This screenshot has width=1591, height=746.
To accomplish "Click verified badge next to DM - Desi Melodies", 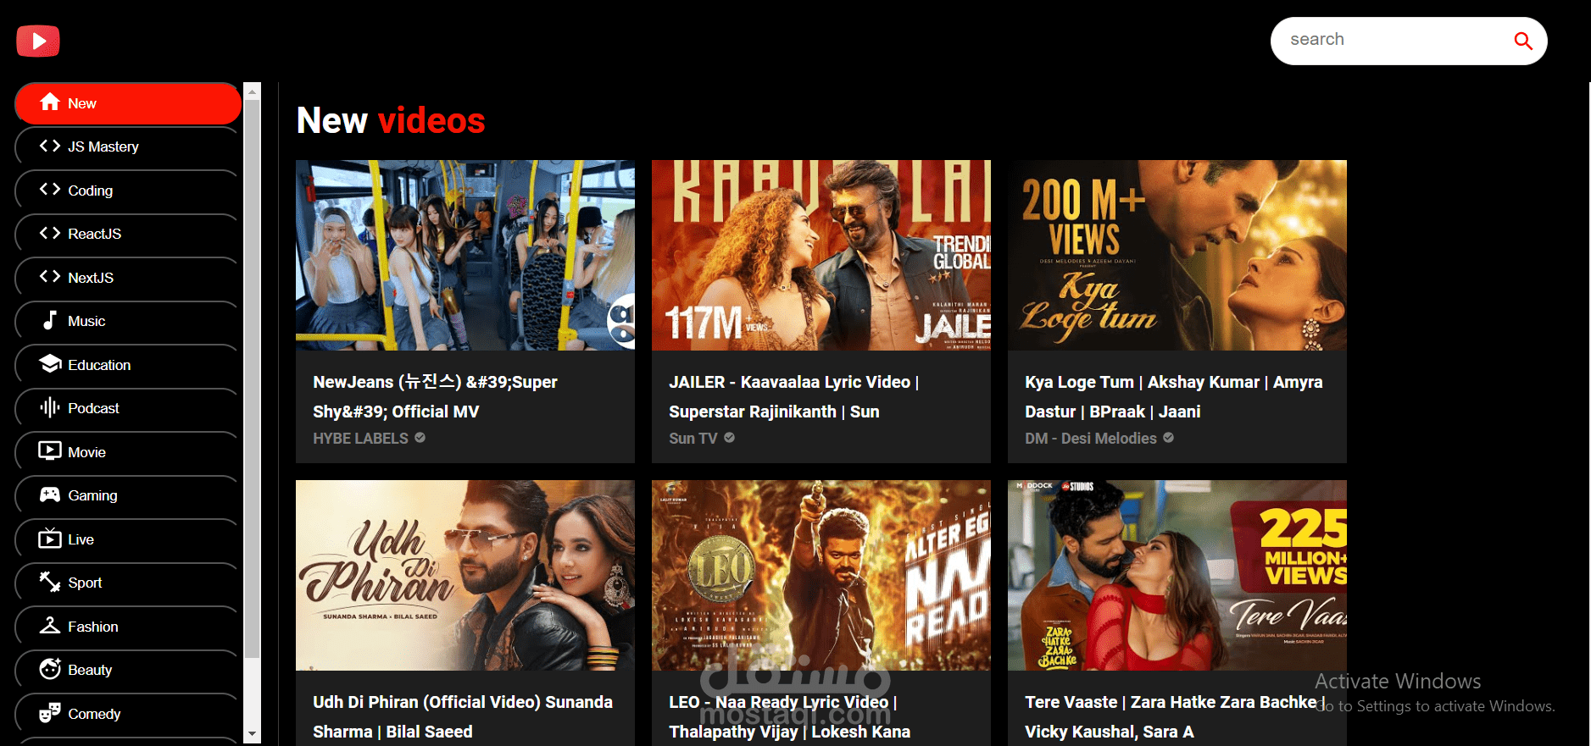I will click(x=1168, y=438).
